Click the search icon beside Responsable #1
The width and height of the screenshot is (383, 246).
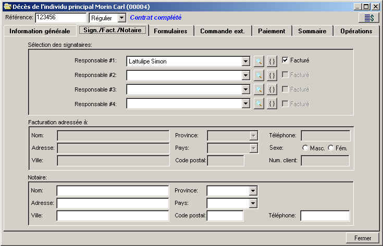(258, 61)
